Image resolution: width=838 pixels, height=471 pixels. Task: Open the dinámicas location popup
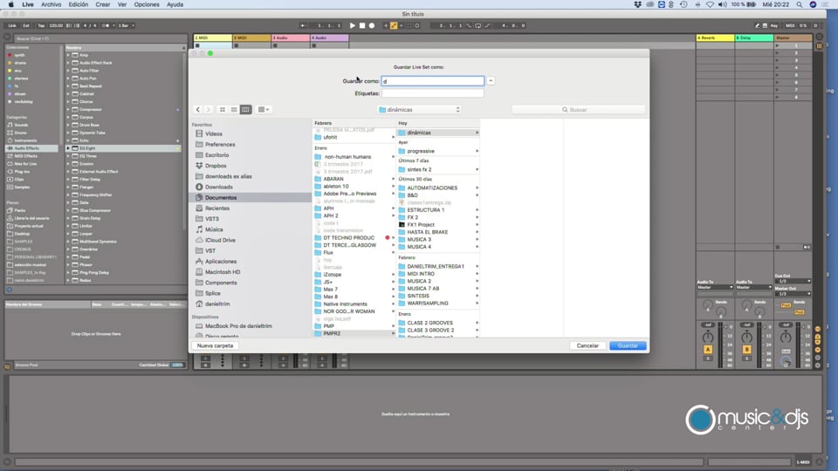coord(420,110)
